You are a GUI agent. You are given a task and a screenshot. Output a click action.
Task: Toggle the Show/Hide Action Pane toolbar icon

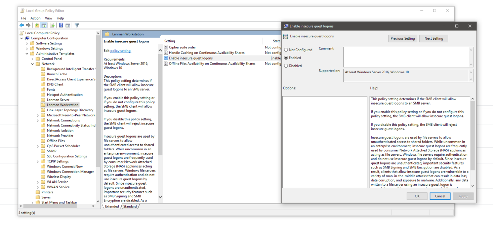tap(68, 25)
